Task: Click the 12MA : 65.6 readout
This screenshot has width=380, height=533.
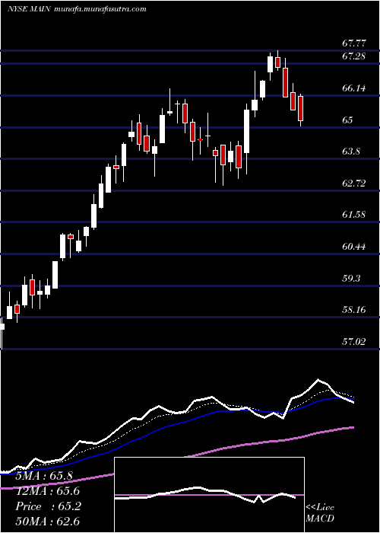Action: coord(47,491)
